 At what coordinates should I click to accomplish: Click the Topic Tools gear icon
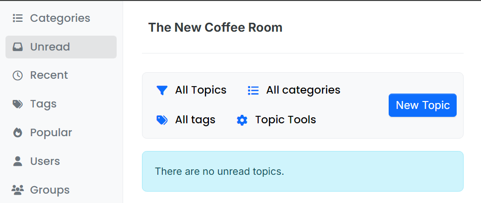click(242, 120)
